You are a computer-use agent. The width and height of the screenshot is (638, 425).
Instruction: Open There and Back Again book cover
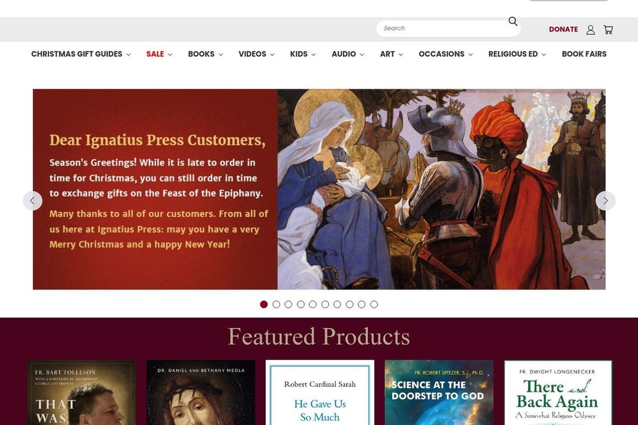click(x=558, y=392)
